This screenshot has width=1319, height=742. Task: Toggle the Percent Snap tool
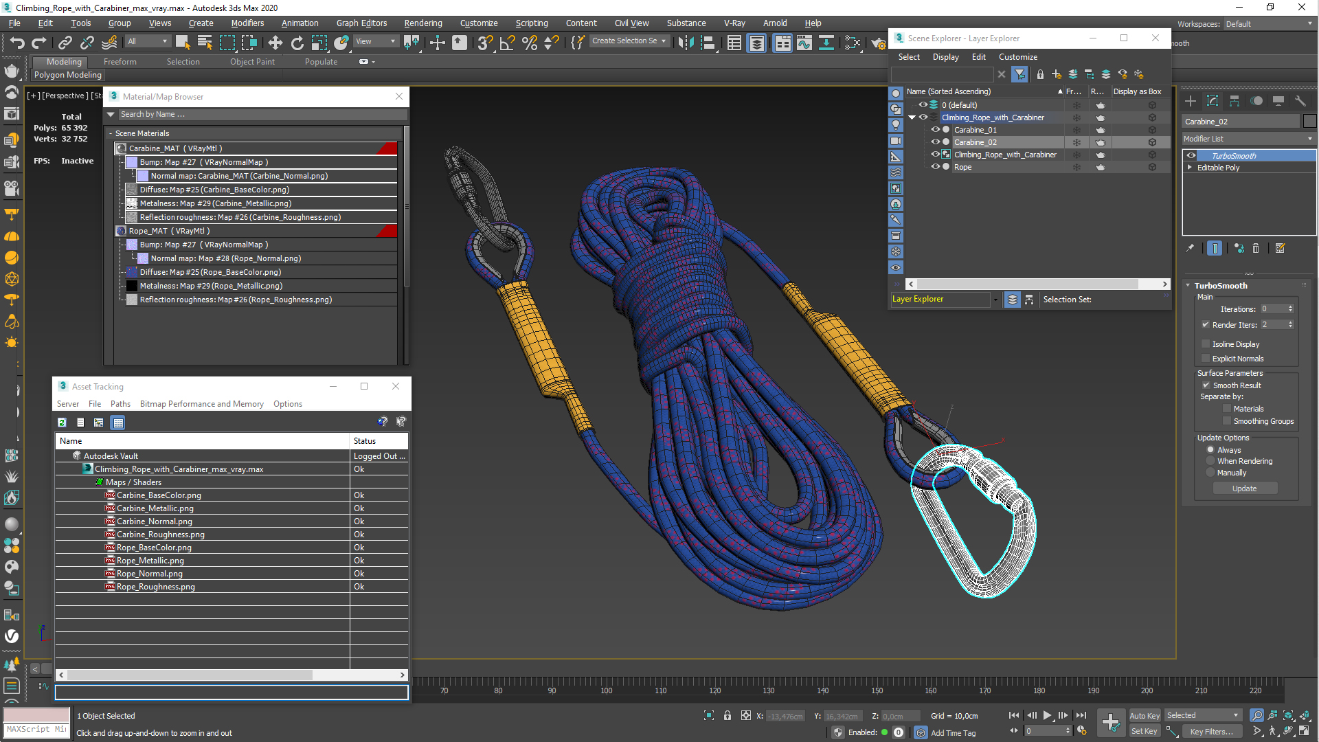tap(530, 43)
